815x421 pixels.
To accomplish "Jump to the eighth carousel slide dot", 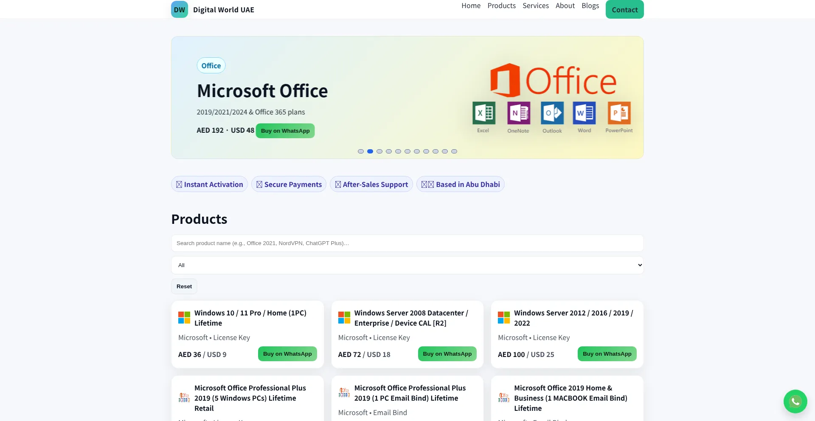I will 426,151.
